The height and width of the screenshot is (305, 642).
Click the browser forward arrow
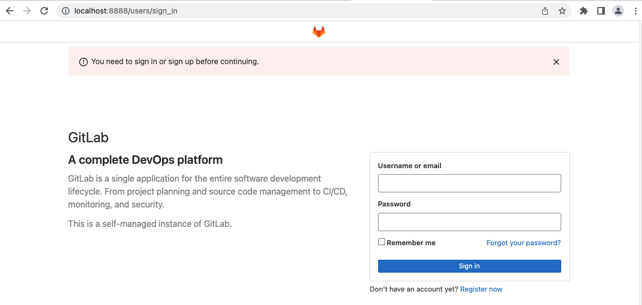click(27, 11)
